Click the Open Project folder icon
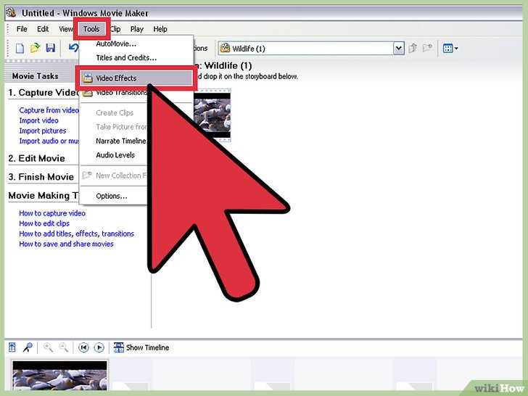 click(35, 49)
